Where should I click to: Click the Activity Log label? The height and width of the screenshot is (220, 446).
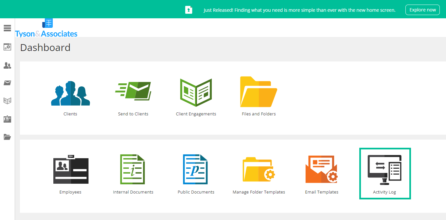(x=384, y=192)
